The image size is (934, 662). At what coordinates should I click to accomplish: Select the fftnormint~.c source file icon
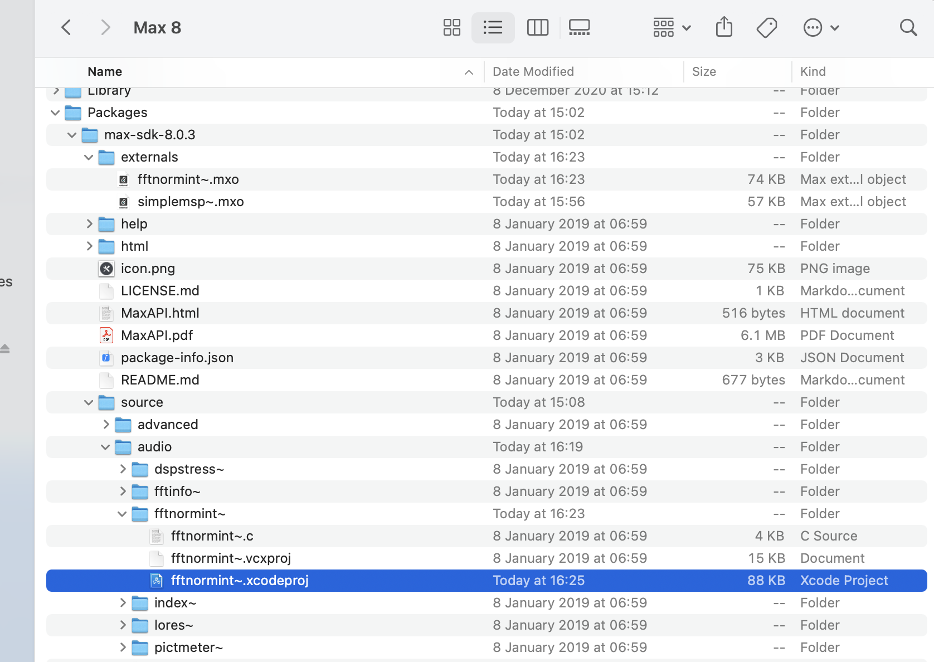(157, 536)
